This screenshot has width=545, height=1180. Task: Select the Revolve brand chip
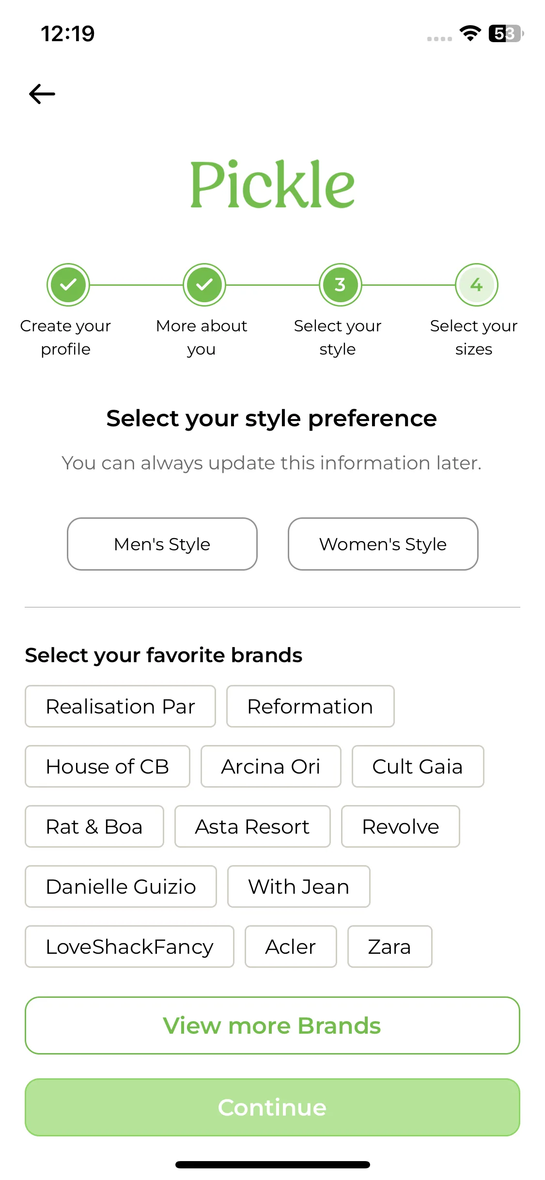point(401,826)
